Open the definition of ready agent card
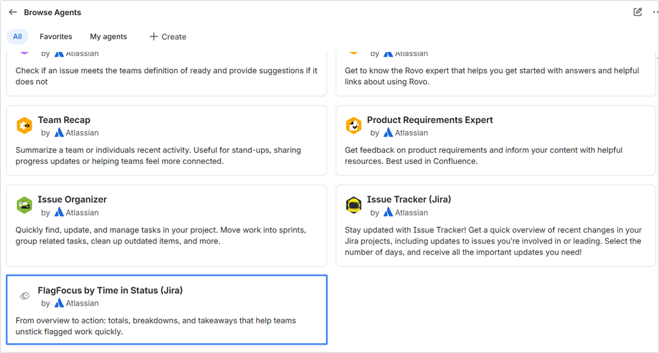The width and height of the screenshot is (659, 353). click(166, 74)
